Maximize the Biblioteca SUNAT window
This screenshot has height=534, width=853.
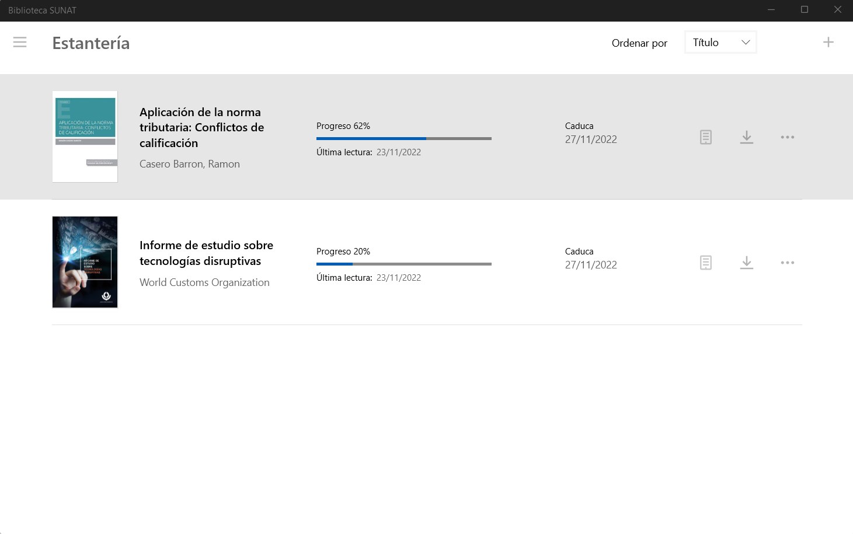tap(805, 10)
